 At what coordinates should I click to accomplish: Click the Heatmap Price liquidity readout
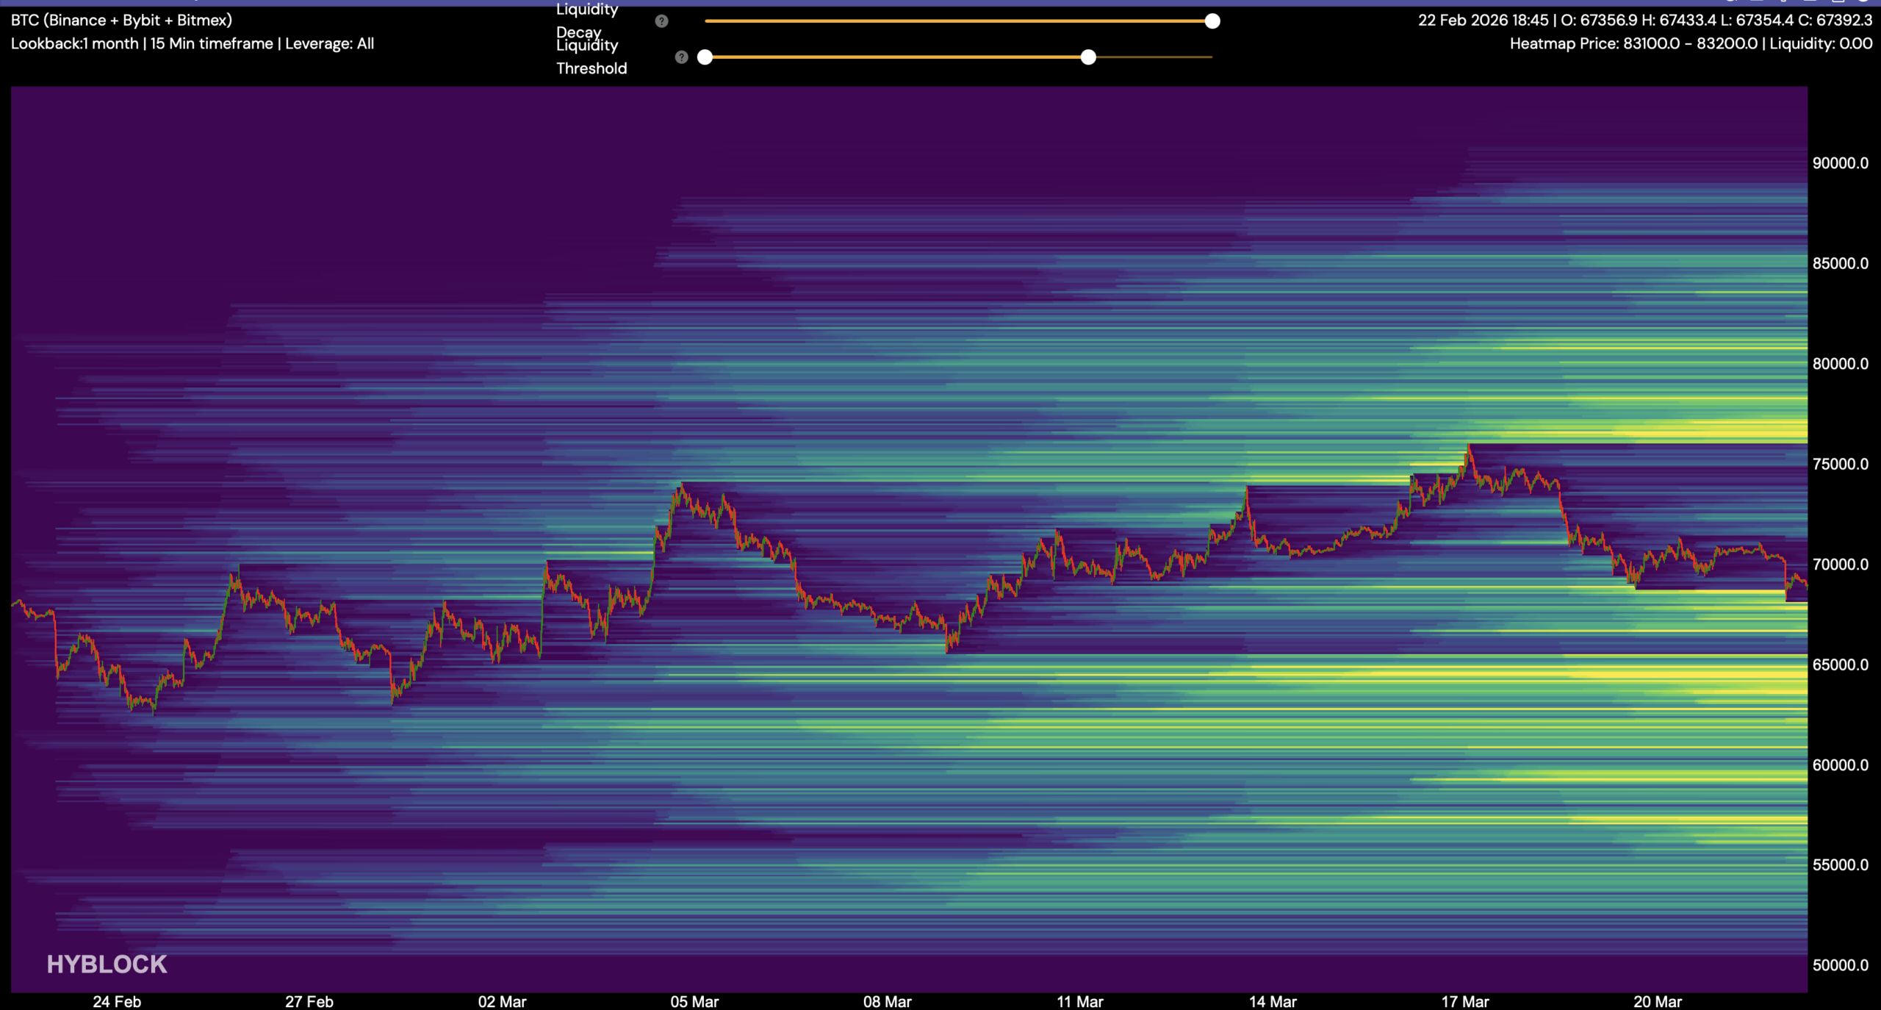pyautogui.click(x=1691, y=43)
